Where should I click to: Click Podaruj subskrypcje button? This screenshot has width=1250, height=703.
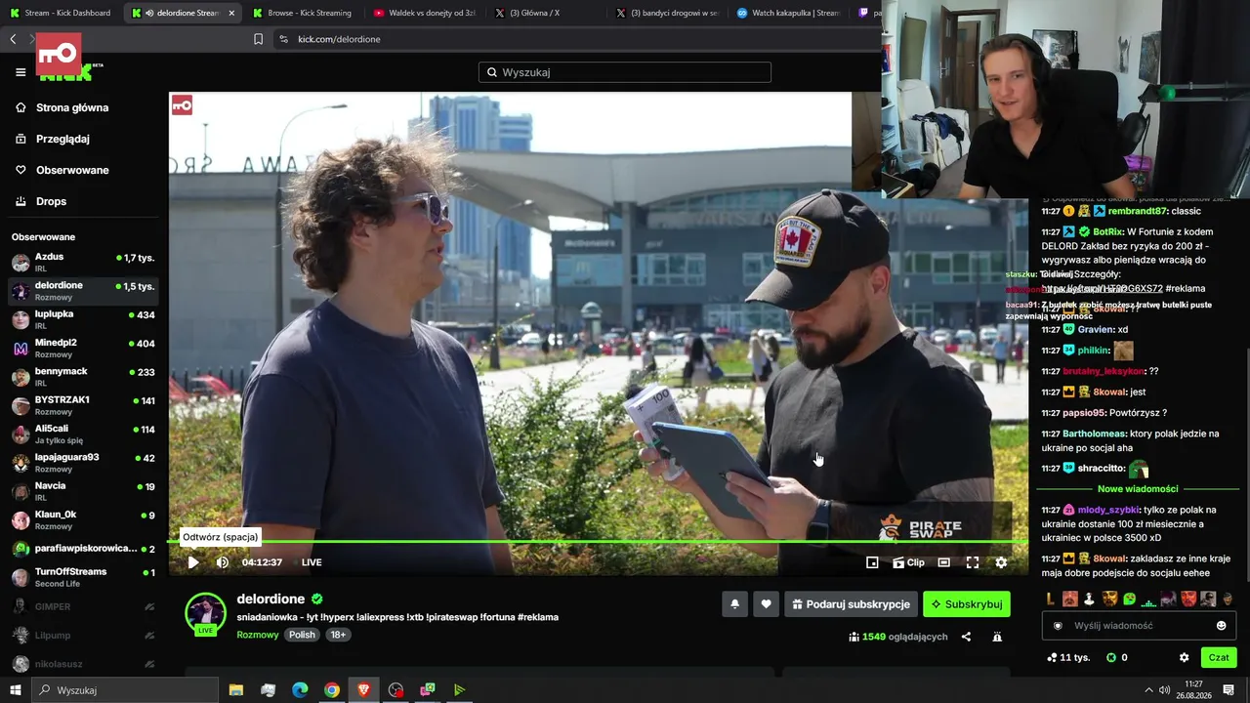pos(851,604)
